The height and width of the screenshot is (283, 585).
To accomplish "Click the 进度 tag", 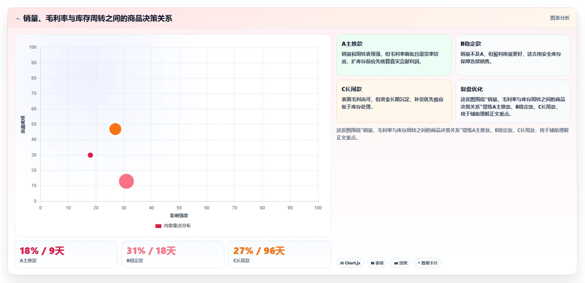I will (x=401, y=263).
